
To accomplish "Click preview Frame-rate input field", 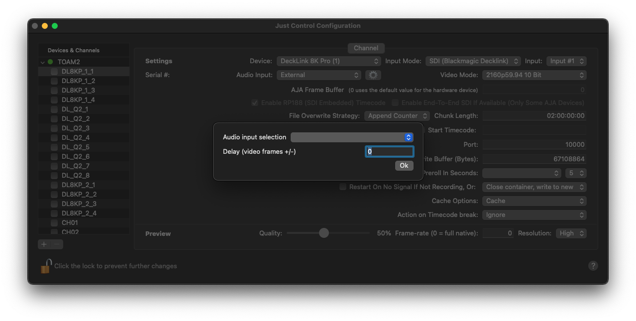I will (498, 233).
